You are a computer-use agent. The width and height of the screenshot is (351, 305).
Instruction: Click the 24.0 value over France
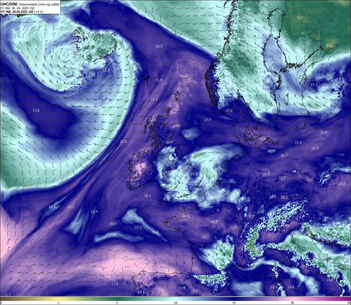[214, 222]
